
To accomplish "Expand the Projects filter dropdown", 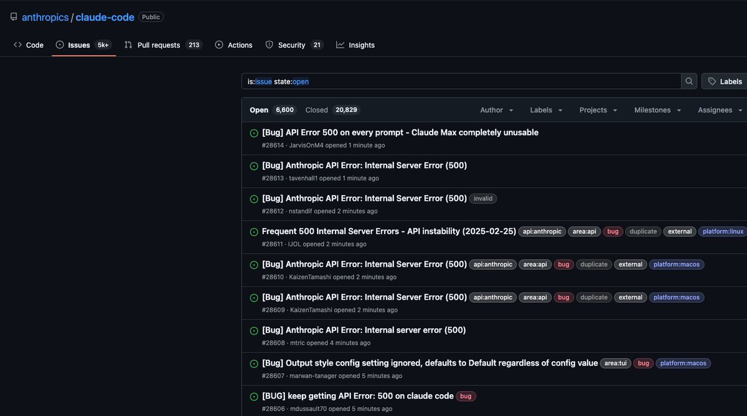I will point(598,110).
